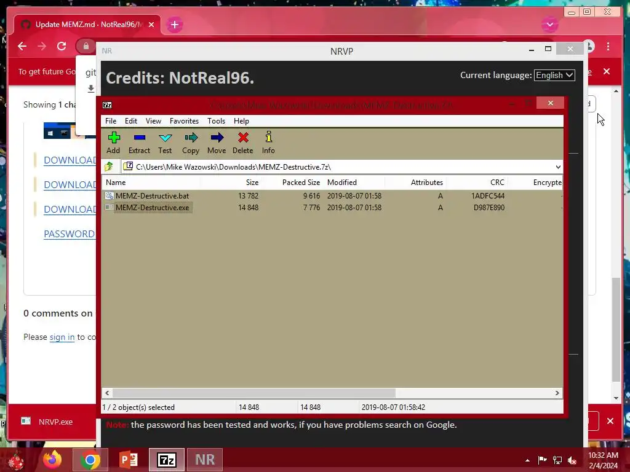Click the Add button in 7-Zip toolbar
The height and width of the screenshot is (472, 630).
(114, 143)
